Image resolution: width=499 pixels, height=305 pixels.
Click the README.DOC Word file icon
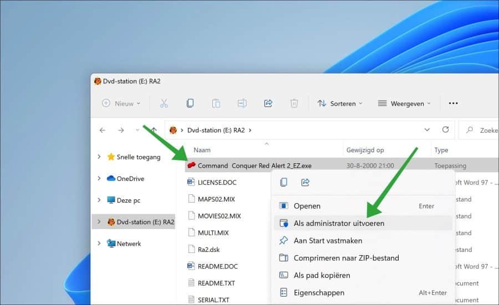[191, 266]
